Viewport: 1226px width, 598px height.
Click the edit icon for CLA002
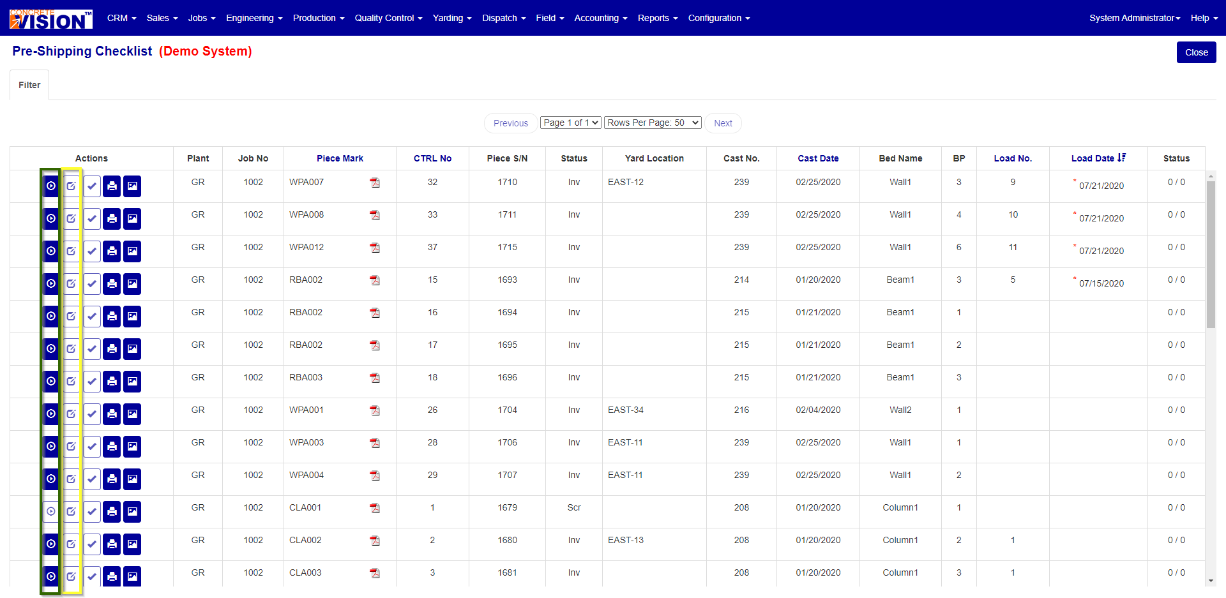(x=72, y=544)
